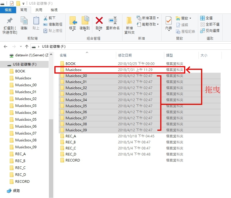Viewport: 231px width, 198px height.
Task: Switch to the 共用 (Share) ribbon tab
Action: coord(39,10)
